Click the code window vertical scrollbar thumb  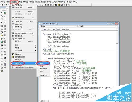click(x=117, y=37)
